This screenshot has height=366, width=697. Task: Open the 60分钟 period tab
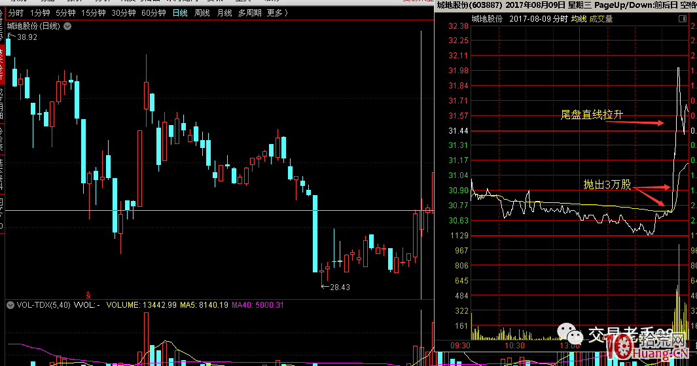coord(154,13)
